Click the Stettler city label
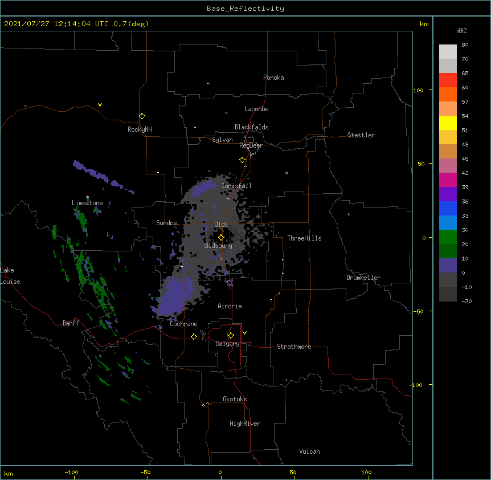Image resolution: width=491 pixels, height=480 pixels. (x=361, y=135)
